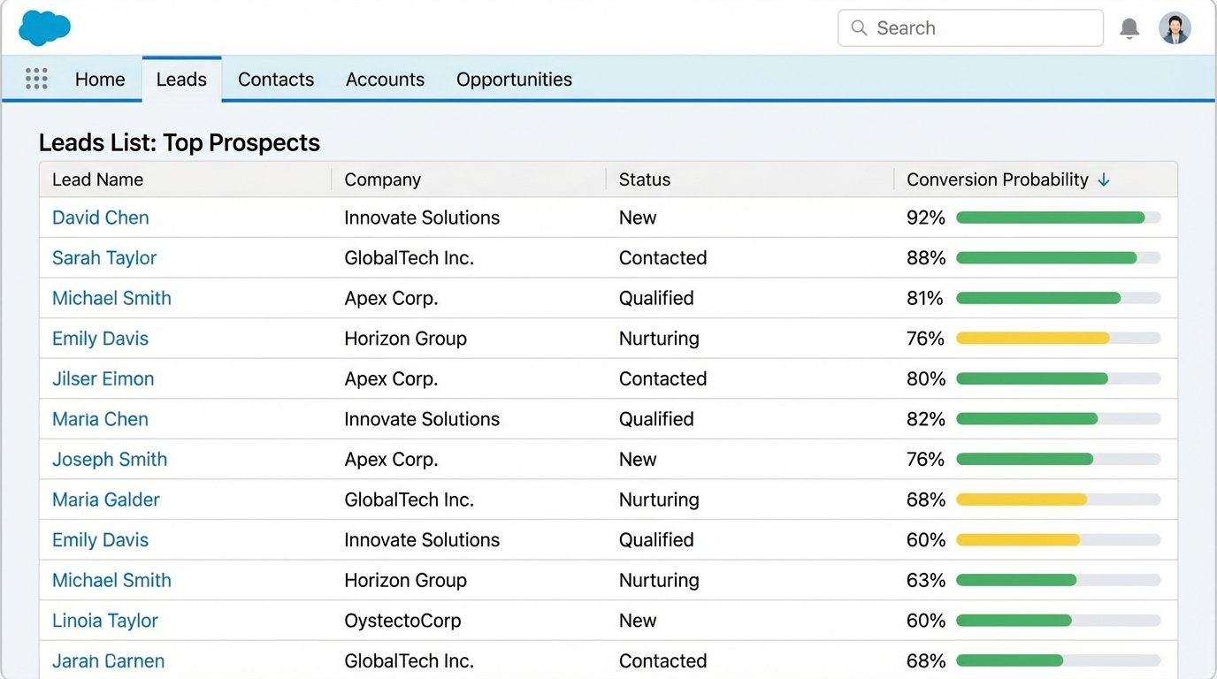Go to the Home tab
The image size is (1217, 679).
[x=99, y=79]
